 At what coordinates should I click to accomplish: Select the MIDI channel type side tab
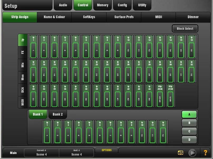pyautogui.click(x=23, y=102)
